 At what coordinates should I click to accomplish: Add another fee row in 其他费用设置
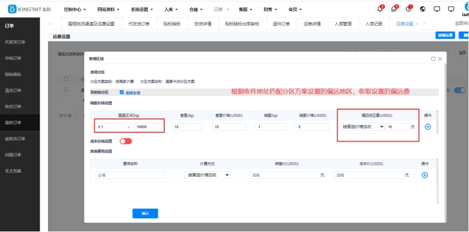pyautogui.click(x=424, y=175)
